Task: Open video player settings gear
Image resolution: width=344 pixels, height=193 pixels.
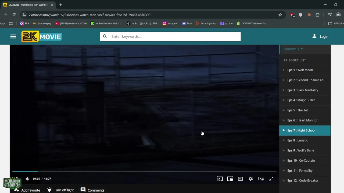Action: [x=250, y=179]
